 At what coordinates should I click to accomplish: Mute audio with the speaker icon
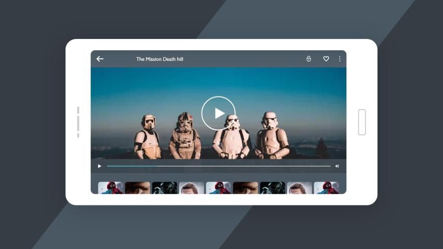click(337, 166)
